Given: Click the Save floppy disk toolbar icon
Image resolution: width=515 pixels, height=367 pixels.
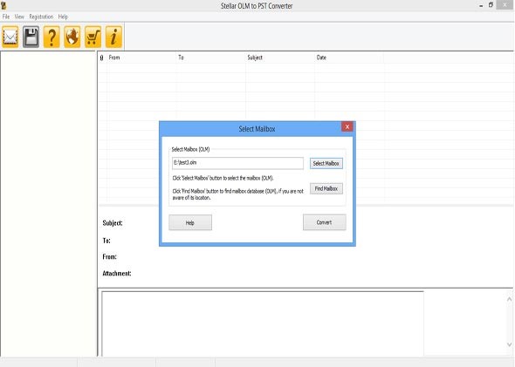Looking at the screenshot, I should [31, 37].
